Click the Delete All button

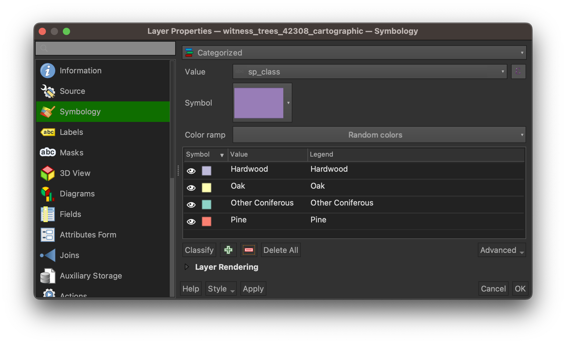(x=281, y=250)
